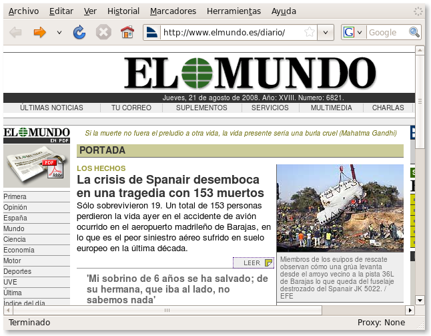431x336 pixels.
Task: Open the address bar URL dropdown
Action: (x=326, y=33)
